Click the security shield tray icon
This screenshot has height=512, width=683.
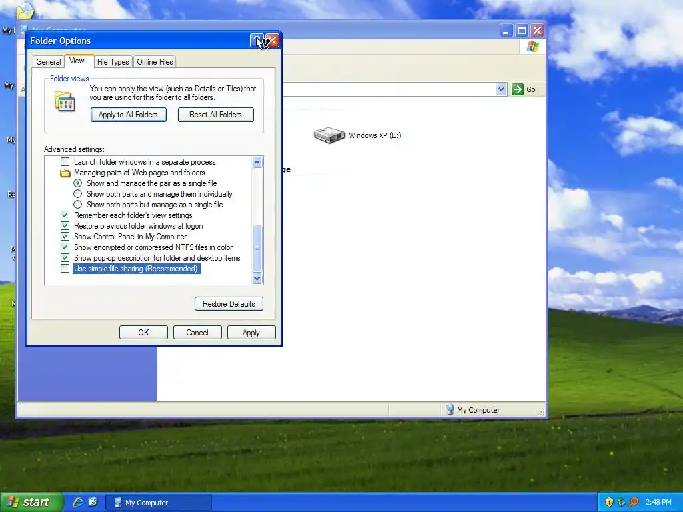tap(608, 502)
